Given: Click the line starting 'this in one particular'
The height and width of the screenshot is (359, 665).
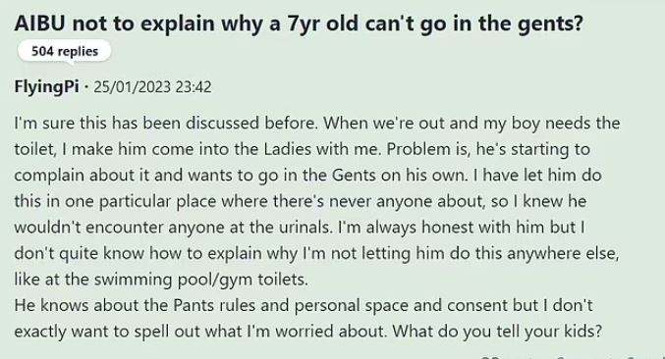Looking at the screenshot, I should click(x=301, y=201).
